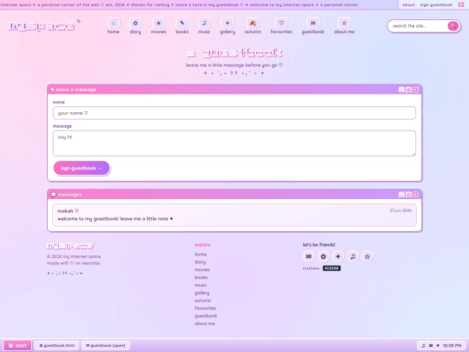This screenshot has width=469, height=352.
Task: Click the footer myspace logo
Action: pyautogui.click(x=70, y=246)
